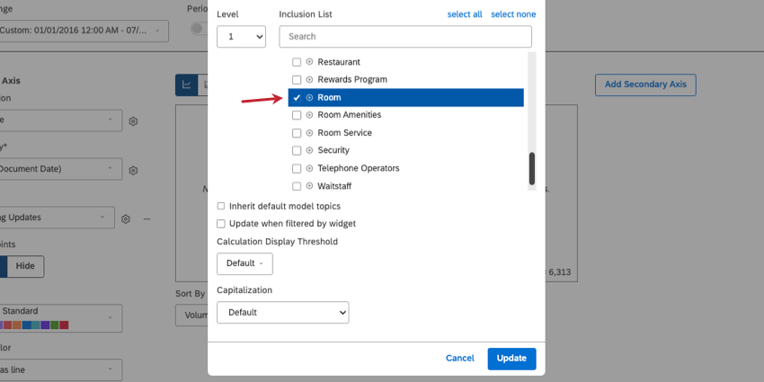The height and width of the screenshot is (382, 764).
Task: Expand the Waitstaff topic node
Action: (x=309, y=186)
